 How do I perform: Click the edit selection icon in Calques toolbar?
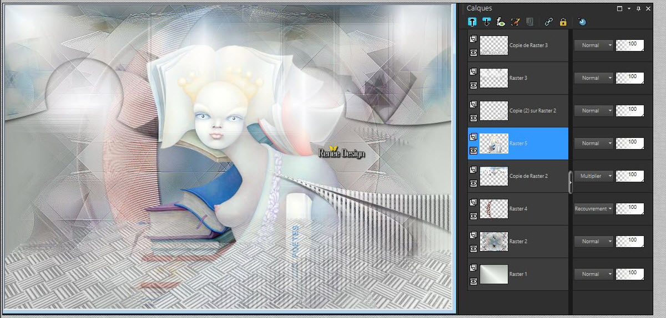coord(515,22)
